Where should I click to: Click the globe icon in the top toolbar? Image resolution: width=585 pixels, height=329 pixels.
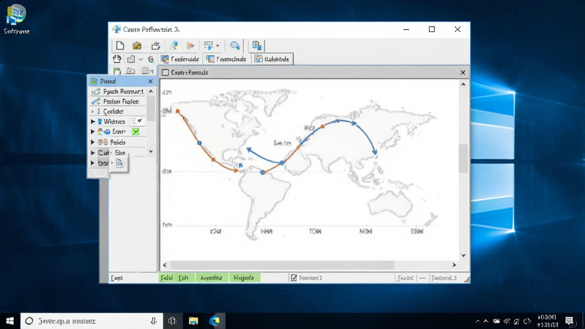(x=174, y=46)
